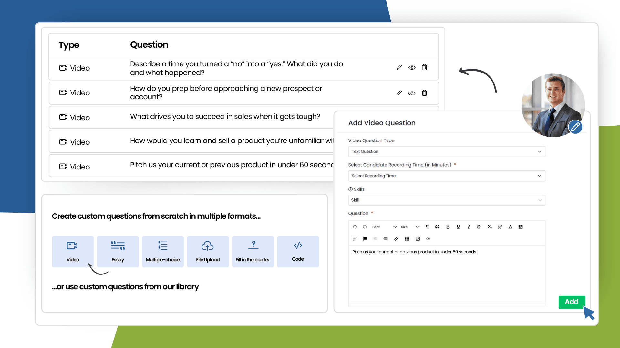This screenshot has height=348, width=620.
Task: Apply subscript formatting in the editor
Action: click(490, 227)
